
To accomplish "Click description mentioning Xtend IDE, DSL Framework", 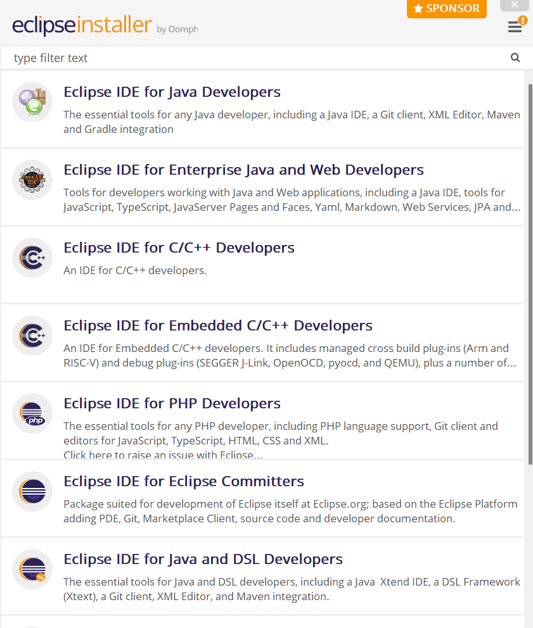I will click(x=292, y=589).
